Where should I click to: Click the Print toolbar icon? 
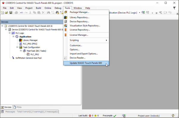[16, 13]
